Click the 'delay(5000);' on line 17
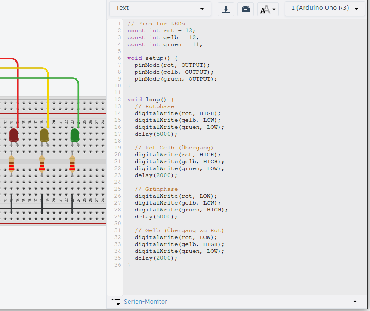The image size is (370, 311). point(156,134)
